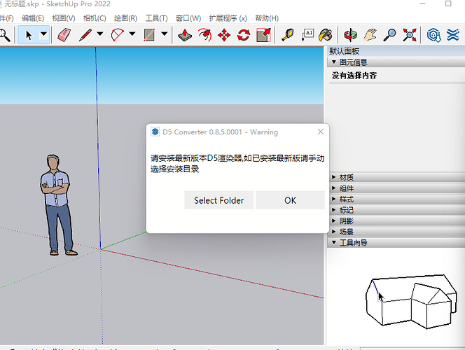Screen dimensions: 465x350
Task: Choose the Move tool
Action: (224, 35)
